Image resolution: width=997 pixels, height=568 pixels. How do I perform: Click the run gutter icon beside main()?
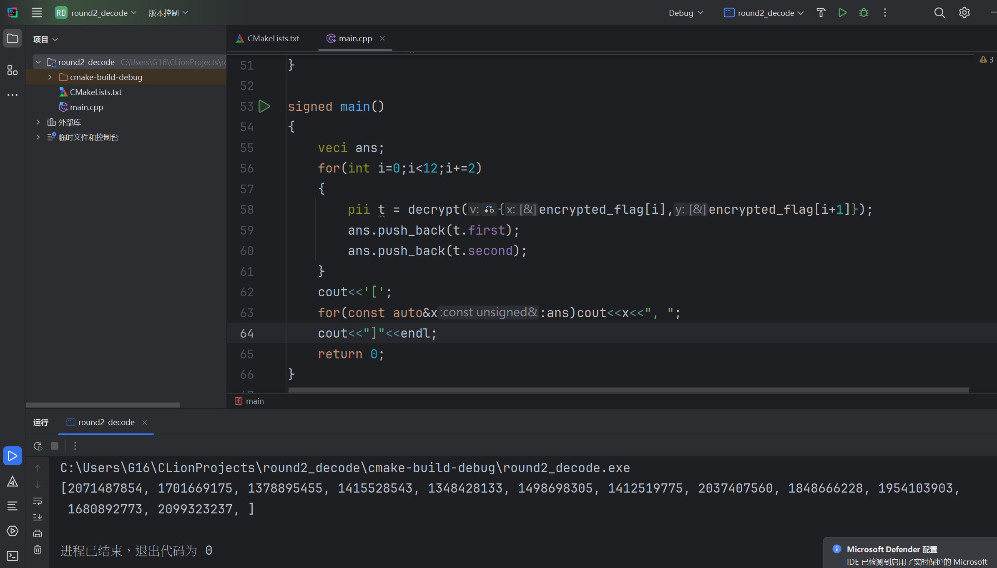(x=264, y=107)
